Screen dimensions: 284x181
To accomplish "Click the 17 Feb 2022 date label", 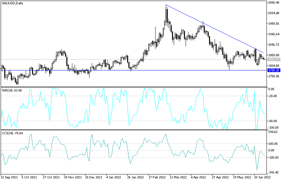I will 157,177.
